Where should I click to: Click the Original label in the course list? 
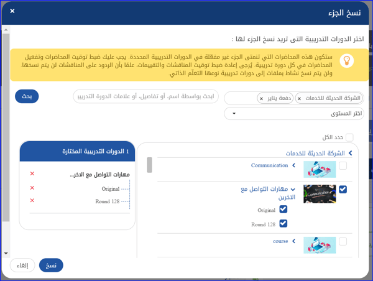tap(267, 210)
